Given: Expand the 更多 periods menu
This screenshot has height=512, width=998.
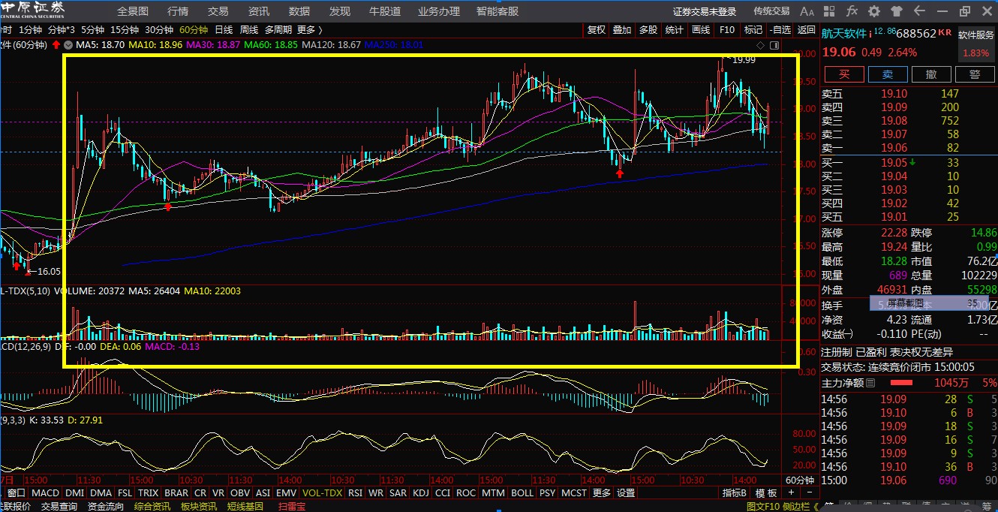Looking at the screenshot, I should click(x=310, y=30).
